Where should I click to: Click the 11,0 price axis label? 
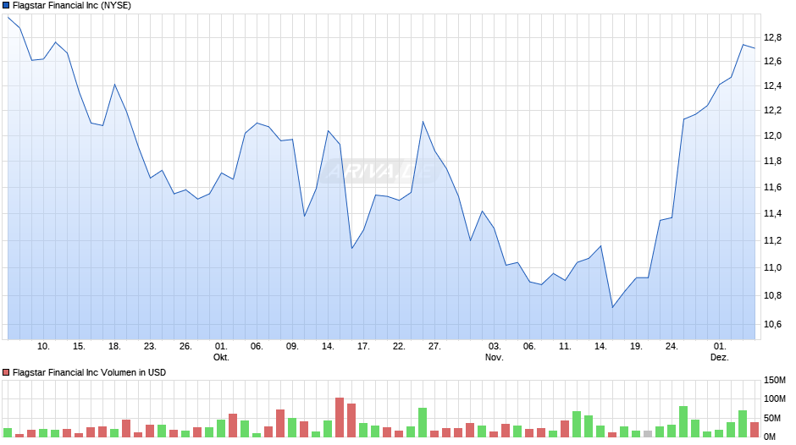pyautogui.click(x=772, y=267)
